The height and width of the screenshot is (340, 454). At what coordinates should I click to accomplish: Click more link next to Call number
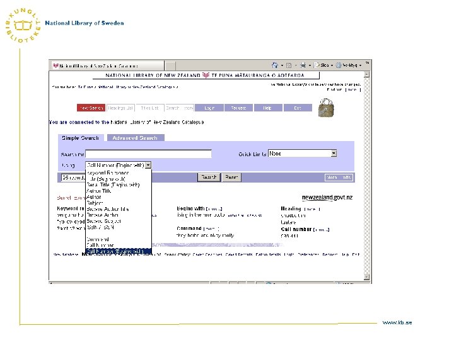321,230
